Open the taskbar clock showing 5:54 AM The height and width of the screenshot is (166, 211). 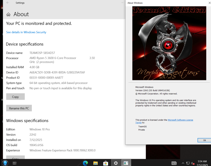click(x=202, y=163)
